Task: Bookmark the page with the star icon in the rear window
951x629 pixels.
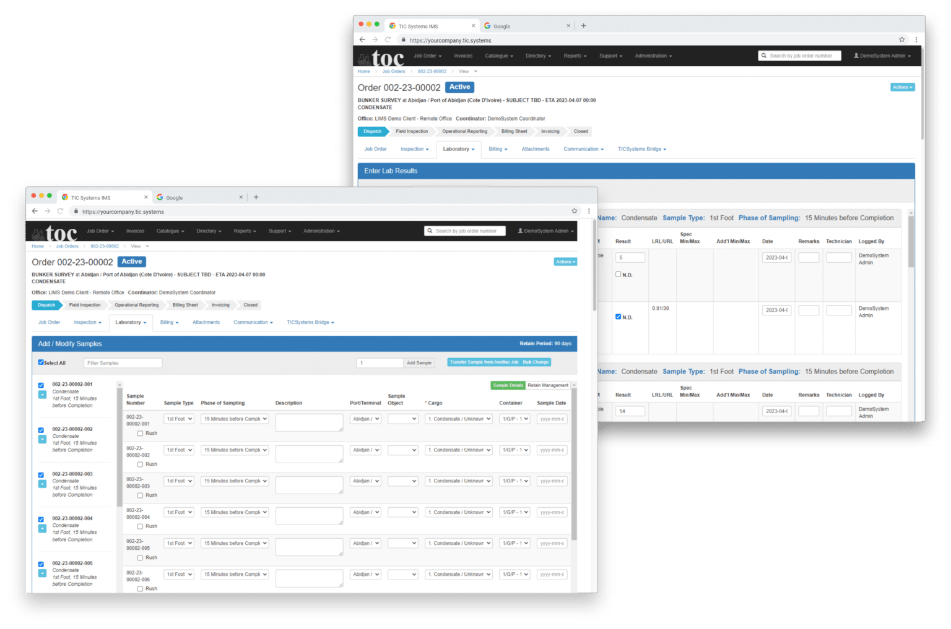Action: [x=901, y=40]
